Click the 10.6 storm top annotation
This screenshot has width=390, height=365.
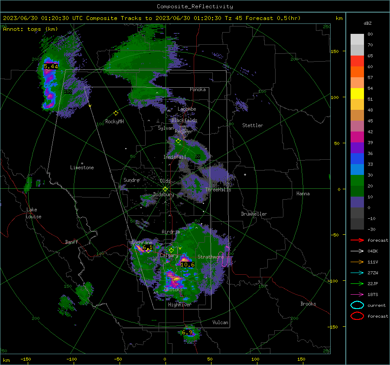coord(188,265)
